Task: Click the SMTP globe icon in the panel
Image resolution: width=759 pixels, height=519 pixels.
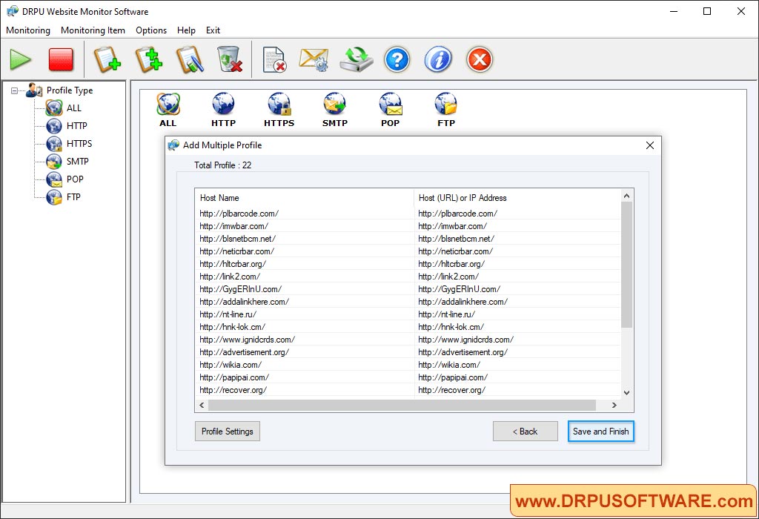Action: pos(334,104)
